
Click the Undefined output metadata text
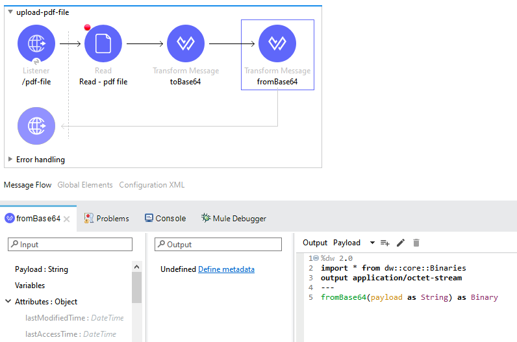(x=178, y=269)
